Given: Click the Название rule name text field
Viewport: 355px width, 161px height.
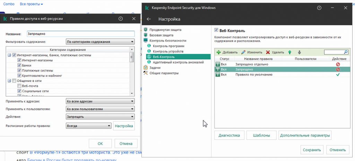Looking at the screenshot, I should [x=80, y=34].
